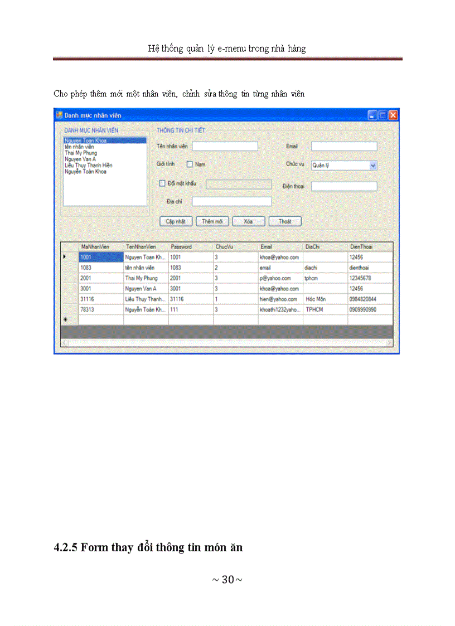Click the application icon in the title bar
455x626 pixels.
coord(59,115)
